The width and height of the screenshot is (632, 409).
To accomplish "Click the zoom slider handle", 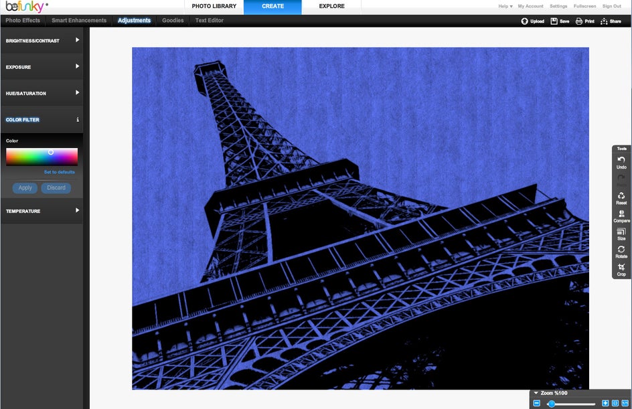I will [x=552, y=404].
